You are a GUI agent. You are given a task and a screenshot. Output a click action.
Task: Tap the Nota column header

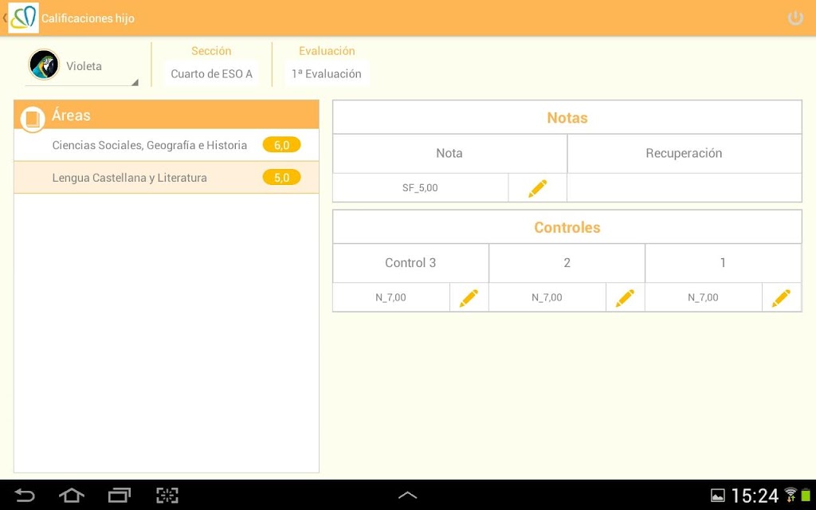click(x=449, y=154)
